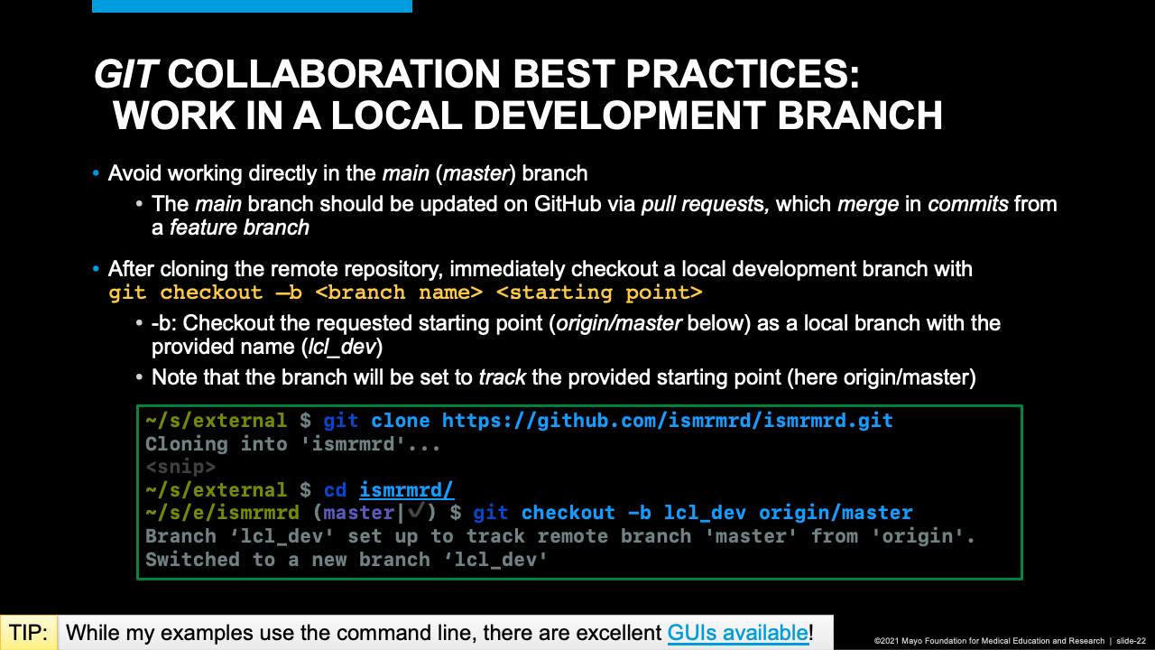Click the "Branch 'lcl_dev' set up to track" line

click(x=560, y=536)
